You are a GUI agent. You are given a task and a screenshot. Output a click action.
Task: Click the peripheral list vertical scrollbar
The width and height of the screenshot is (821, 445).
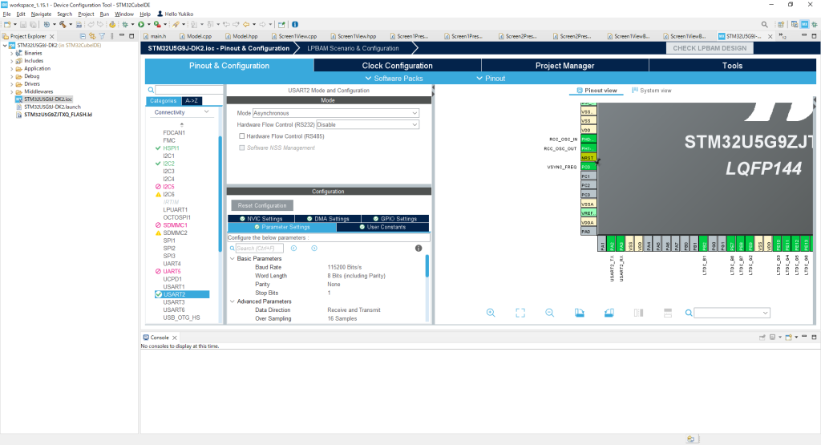[220, 194]
